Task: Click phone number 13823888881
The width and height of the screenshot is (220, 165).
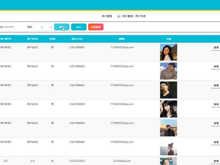Action: pyautogui.click(x=77, y=47)
